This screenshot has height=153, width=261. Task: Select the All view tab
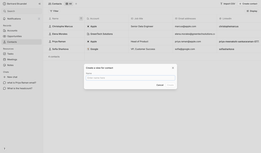[69, 4]
